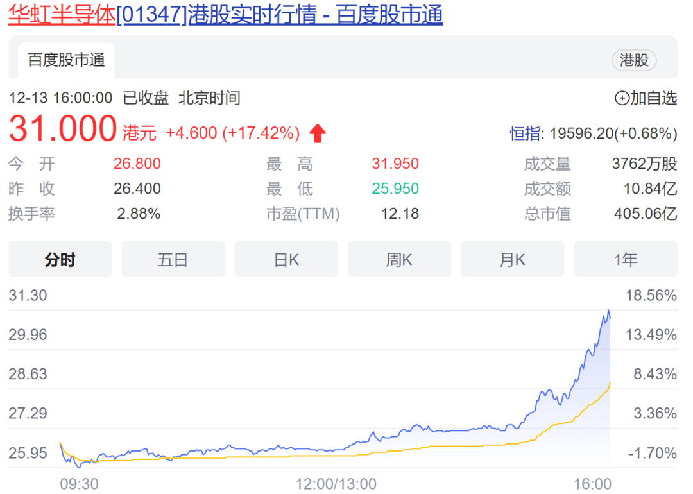Switch to the 月K chart tab

513,259
